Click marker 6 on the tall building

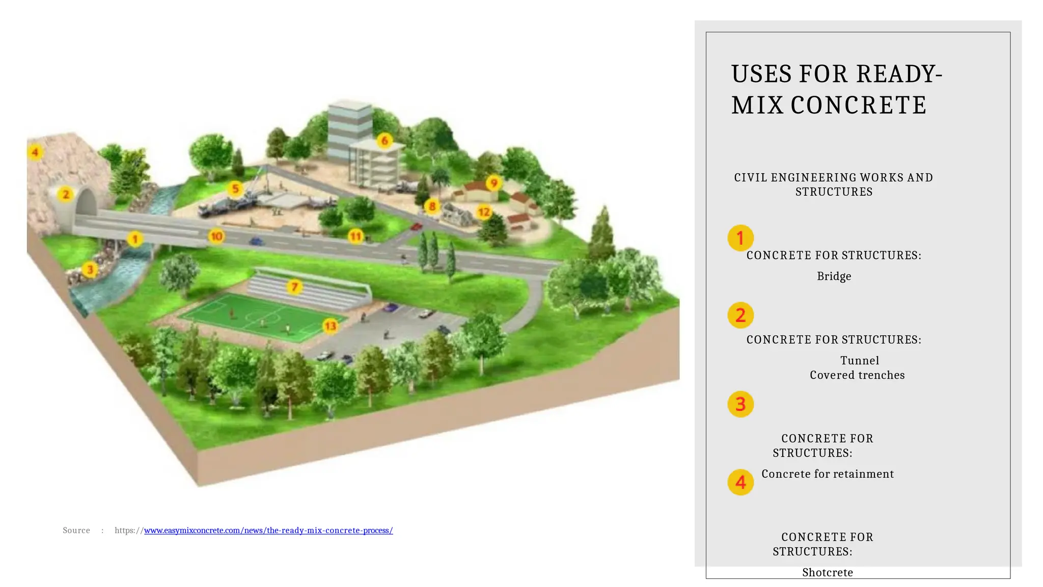[385, 141]
